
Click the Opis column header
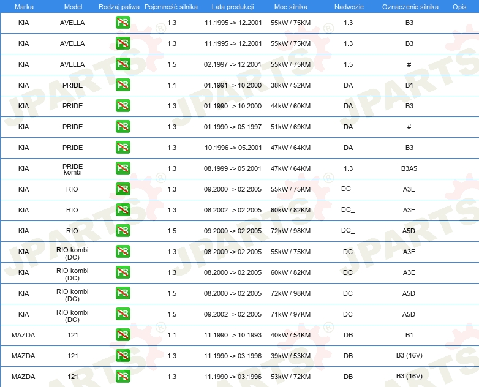pos(459,7)
